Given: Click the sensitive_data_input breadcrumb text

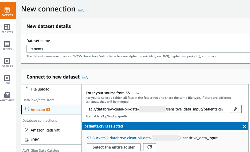Looking at the screenshot, I should click(x=200, y=138).
